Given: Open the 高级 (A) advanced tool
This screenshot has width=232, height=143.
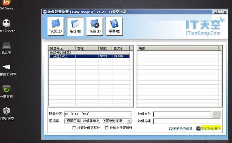Looking at the screenshot, I should coord(95,26).
